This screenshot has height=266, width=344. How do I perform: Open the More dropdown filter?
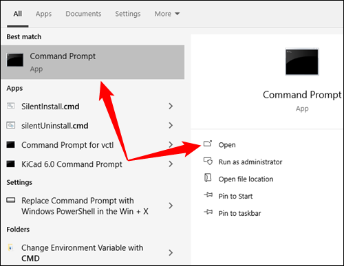coord(167,14)
